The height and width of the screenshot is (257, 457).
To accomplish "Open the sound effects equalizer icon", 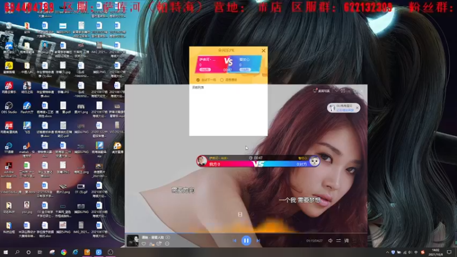I will (x=338, y=240).
